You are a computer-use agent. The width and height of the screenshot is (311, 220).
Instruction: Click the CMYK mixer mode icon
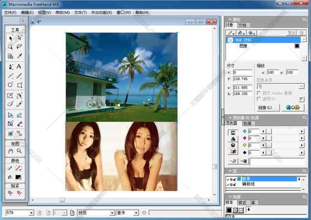click(x=233, y=133)
